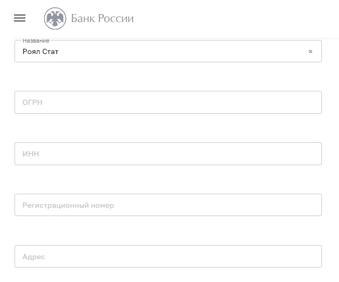Click the word Россия in the header logo
This screenshot has width=339, height=282.
coord(116,18)
